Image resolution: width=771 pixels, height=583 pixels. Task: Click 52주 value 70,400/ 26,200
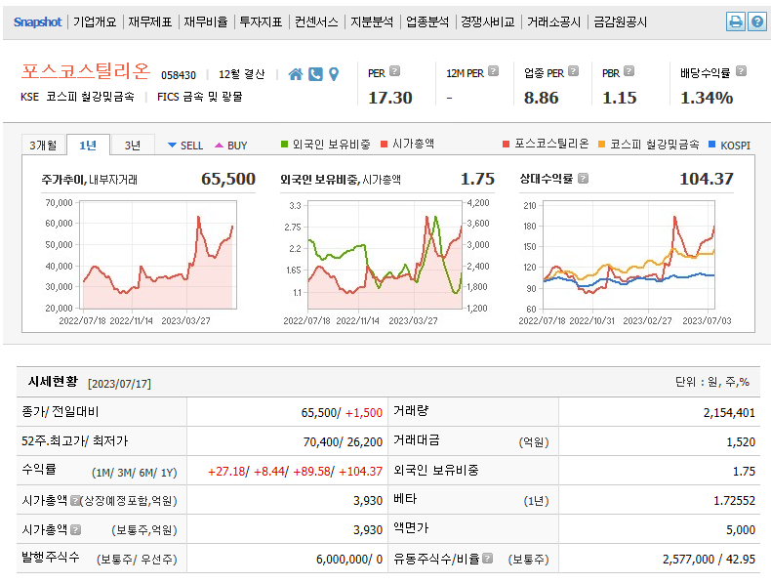tap(343, 442)
